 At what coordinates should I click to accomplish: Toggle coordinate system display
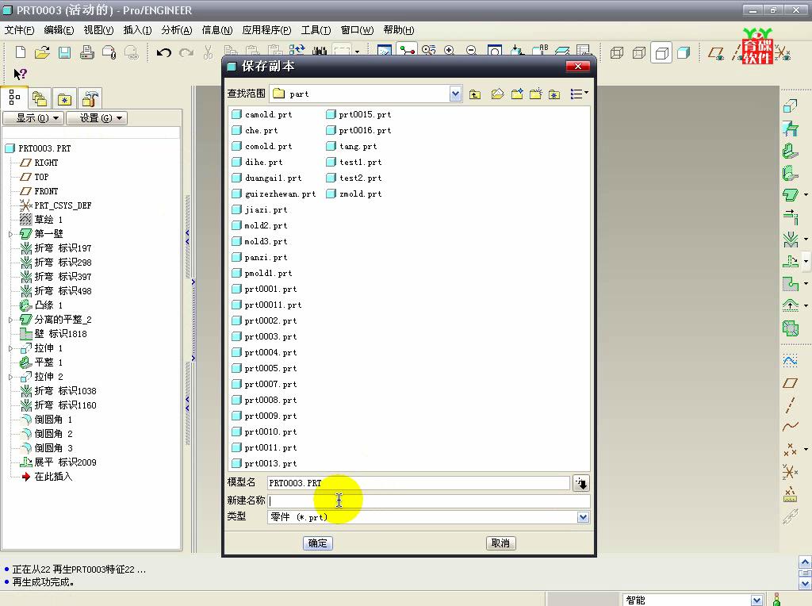(x=783, y=52)
